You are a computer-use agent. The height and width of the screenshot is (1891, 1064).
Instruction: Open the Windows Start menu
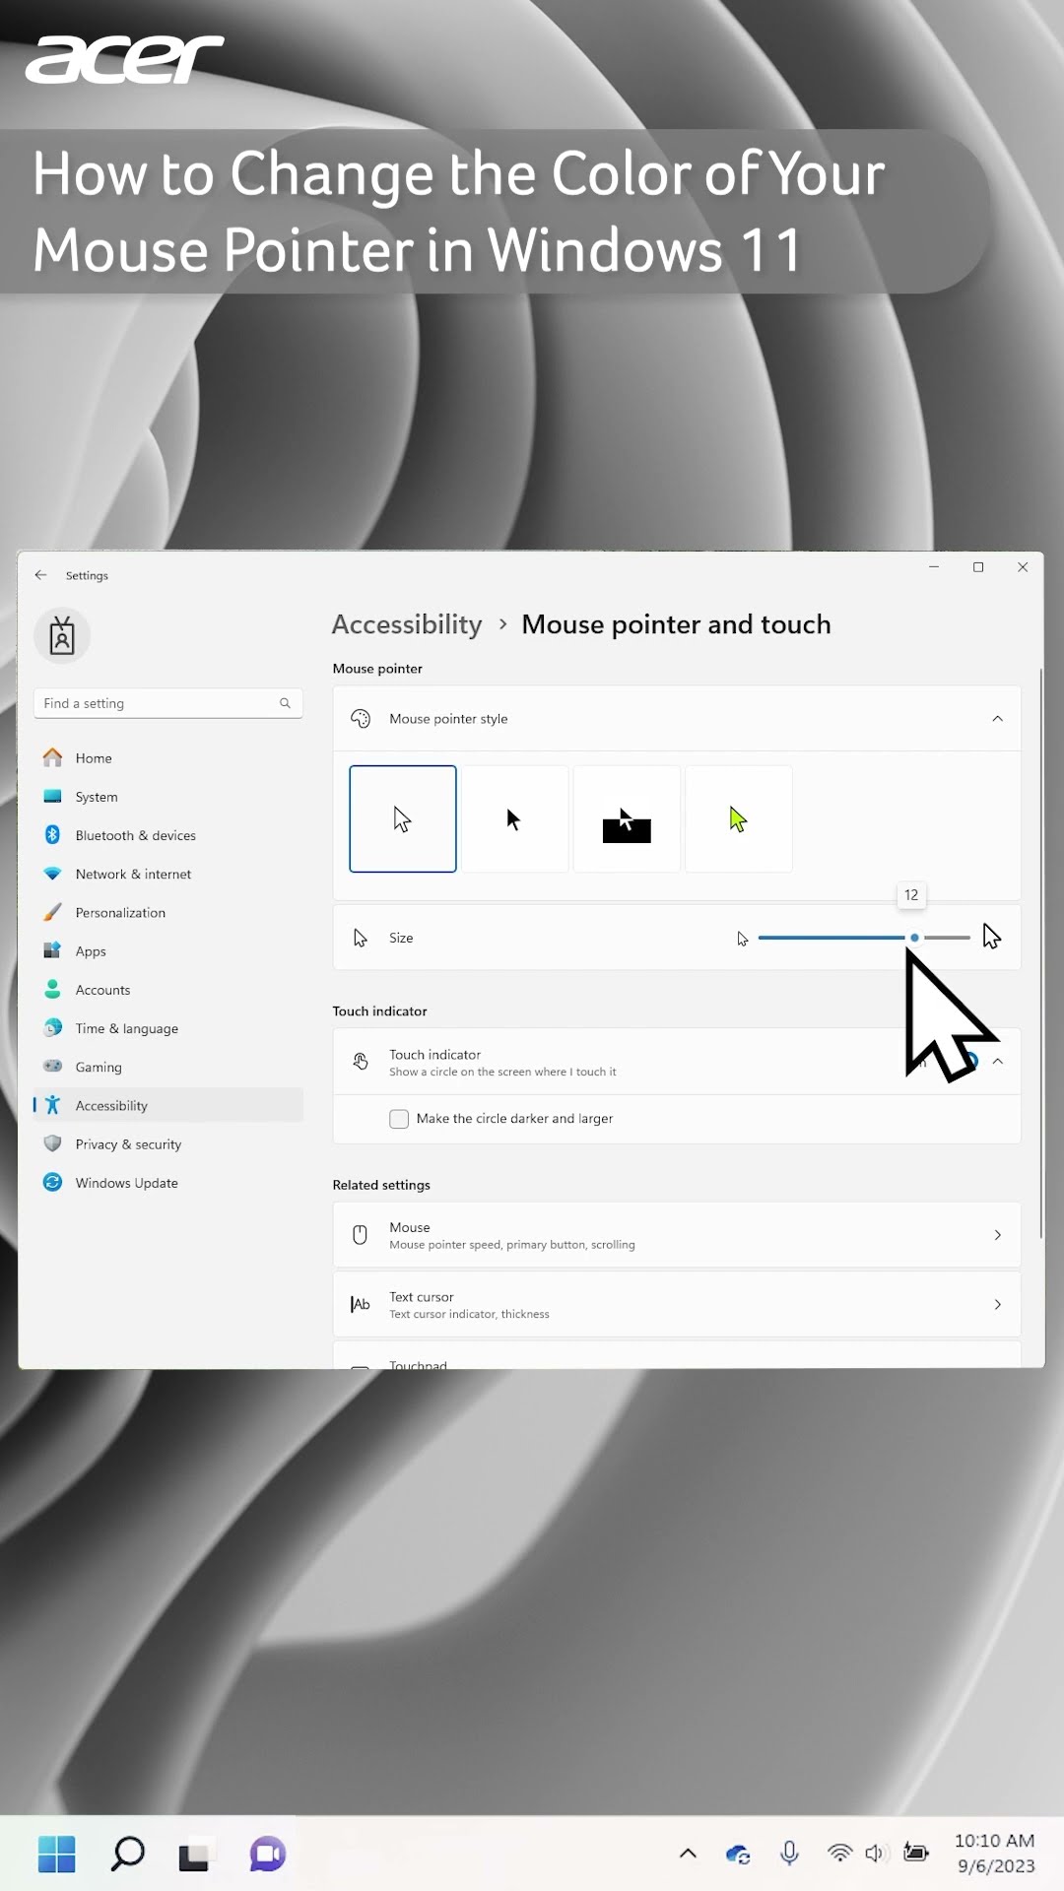click(57, 1854)
